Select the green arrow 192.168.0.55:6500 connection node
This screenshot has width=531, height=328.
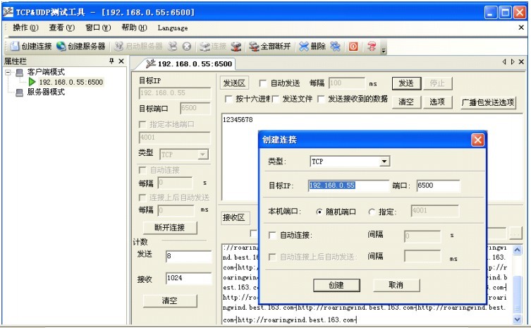[32, 82]
